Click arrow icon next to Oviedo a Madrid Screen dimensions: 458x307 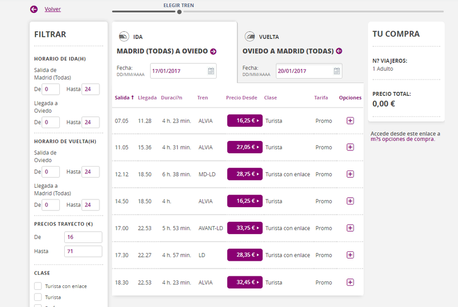[x=339, y=51]
